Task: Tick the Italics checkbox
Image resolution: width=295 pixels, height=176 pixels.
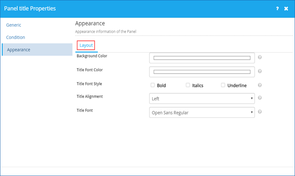Action: pyautogui.click(x=188, y=85)
